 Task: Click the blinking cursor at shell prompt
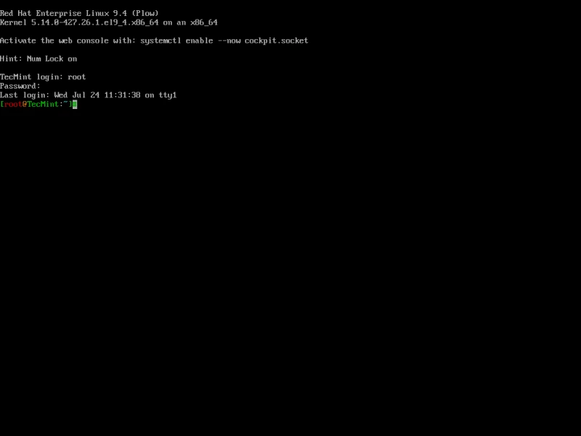[x=75, y=105]
